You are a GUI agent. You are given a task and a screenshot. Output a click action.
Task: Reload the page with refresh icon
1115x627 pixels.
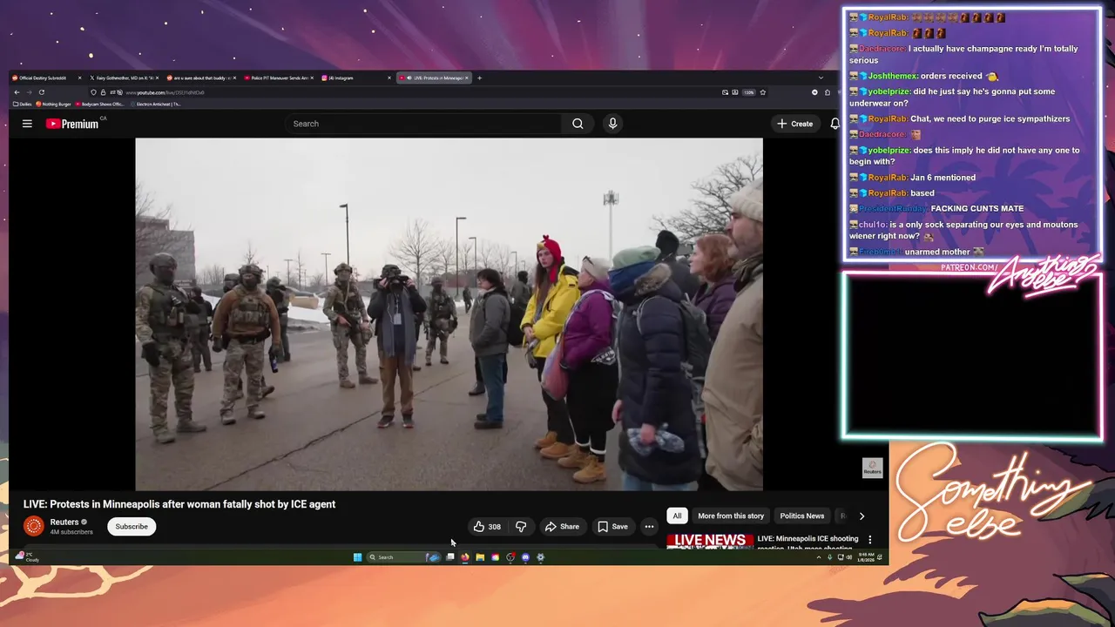[41, 92]
